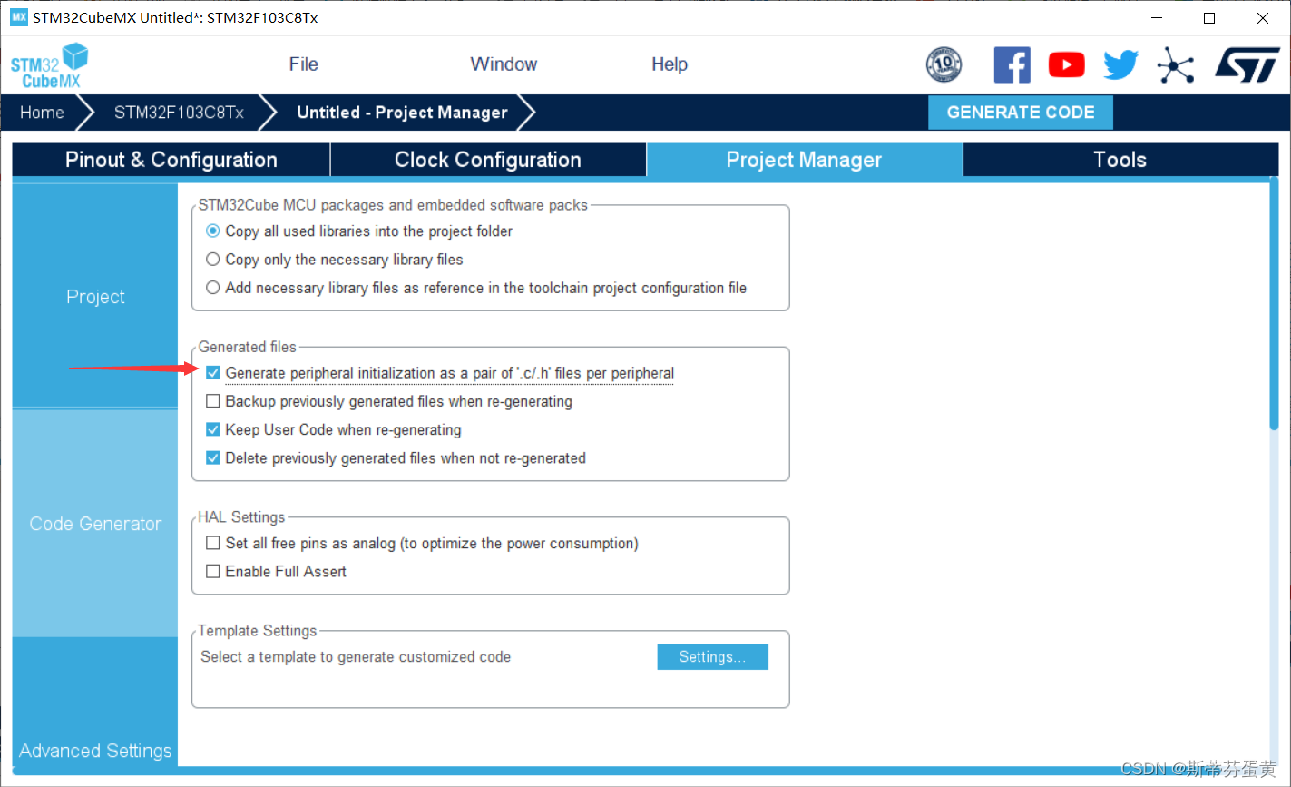
Task: Maximize the STM32CubeMX window
Action: pos(1209,18)
